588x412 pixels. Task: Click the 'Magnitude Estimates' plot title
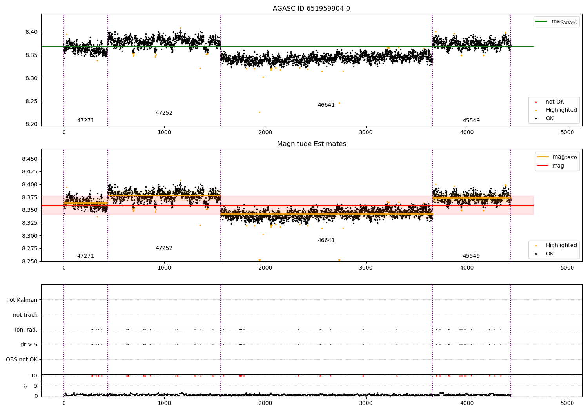(311, 144)
